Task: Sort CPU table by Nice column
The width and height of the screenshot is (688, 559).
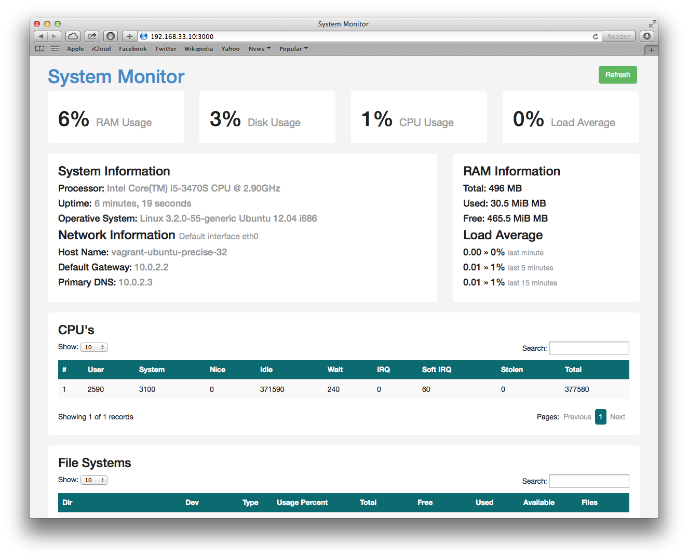Action: 218,370
